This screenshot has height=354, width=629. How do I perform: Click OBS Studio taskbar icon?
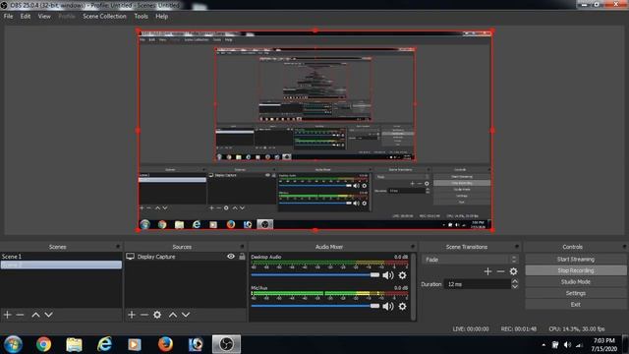[226, 344]
